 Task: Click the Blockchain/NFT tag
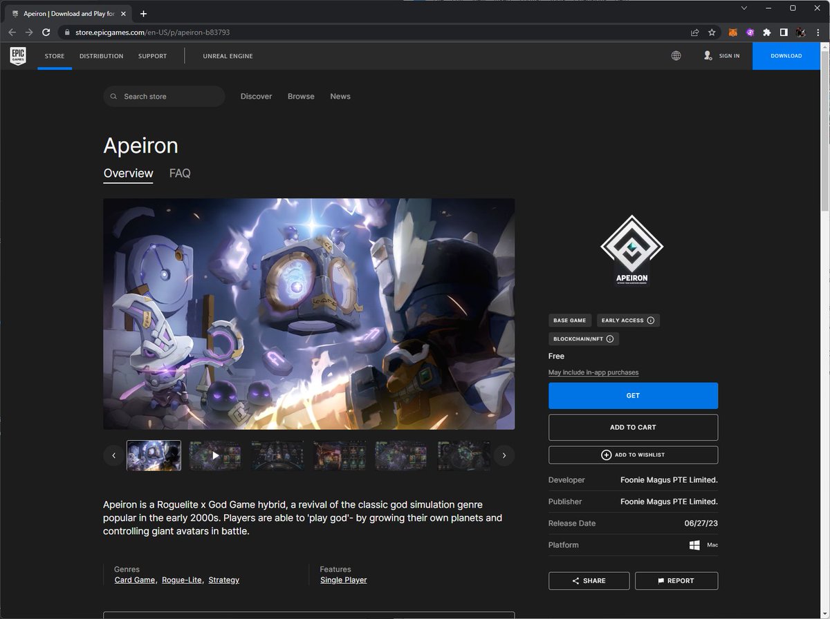pos(583,339)
